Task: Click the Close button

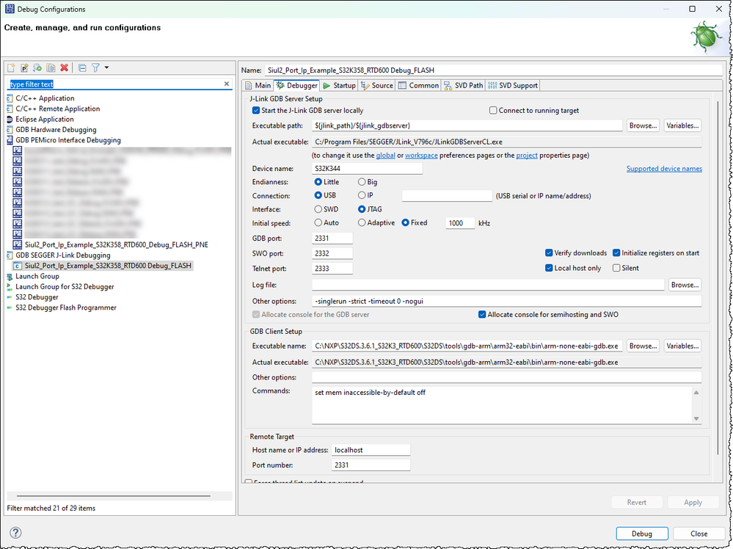Action: point(699,534)
